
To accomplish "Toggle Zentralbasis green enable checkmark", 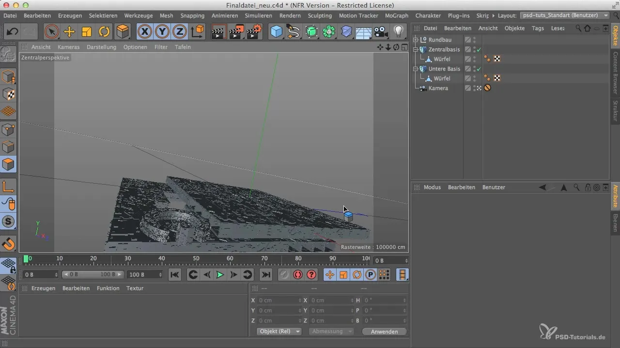I will 479,49.
